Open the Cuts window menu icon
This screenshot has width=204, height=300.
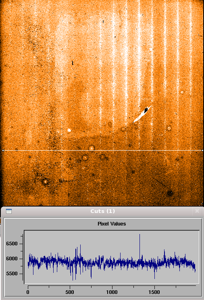tap(9, 211)
